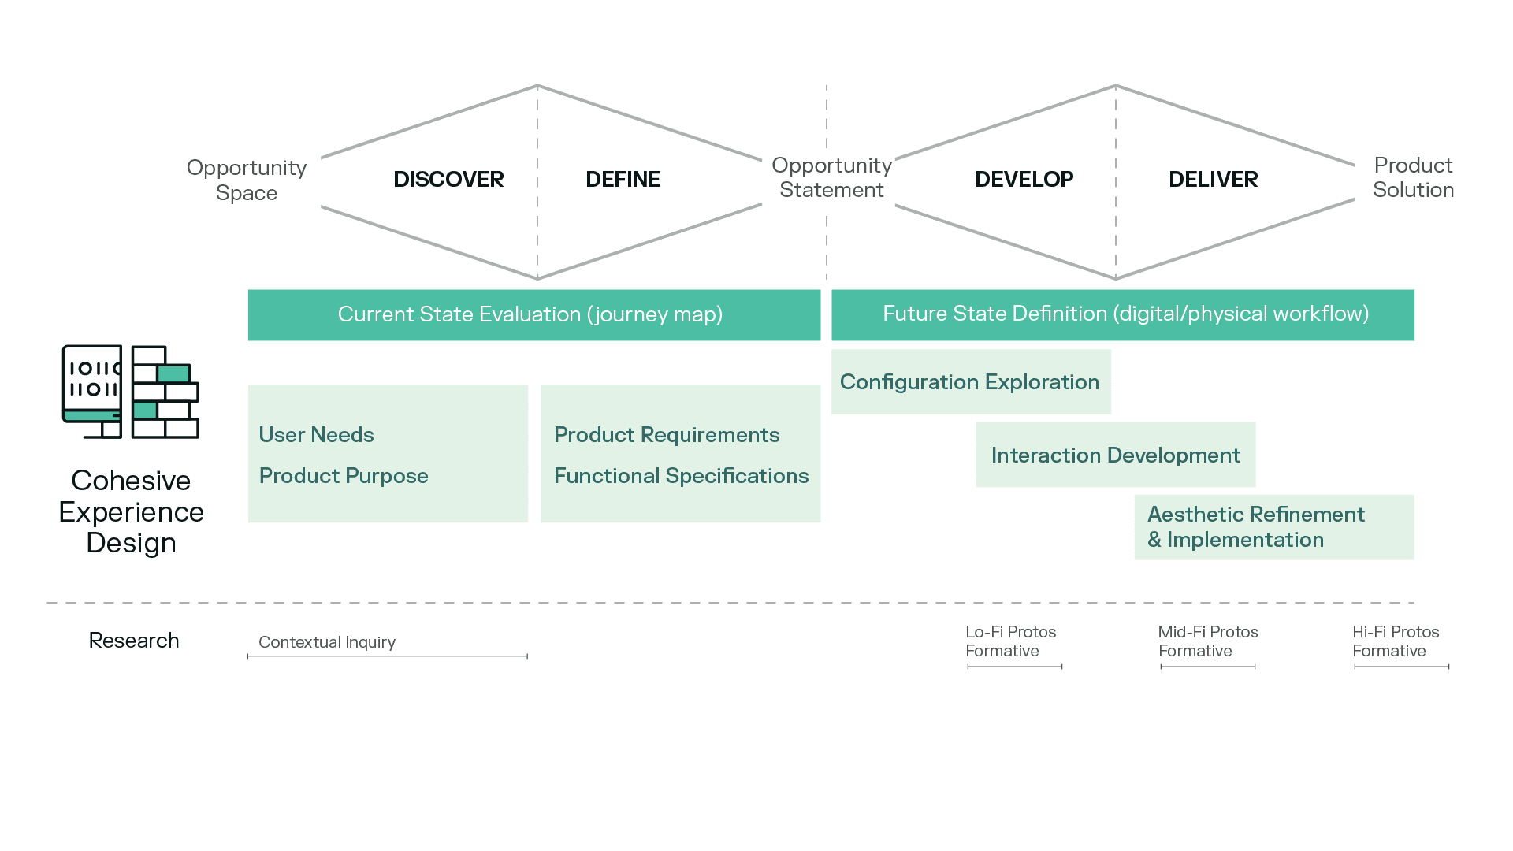Select the Hi-Fi Protos Formative marker

pos(1396,641)
